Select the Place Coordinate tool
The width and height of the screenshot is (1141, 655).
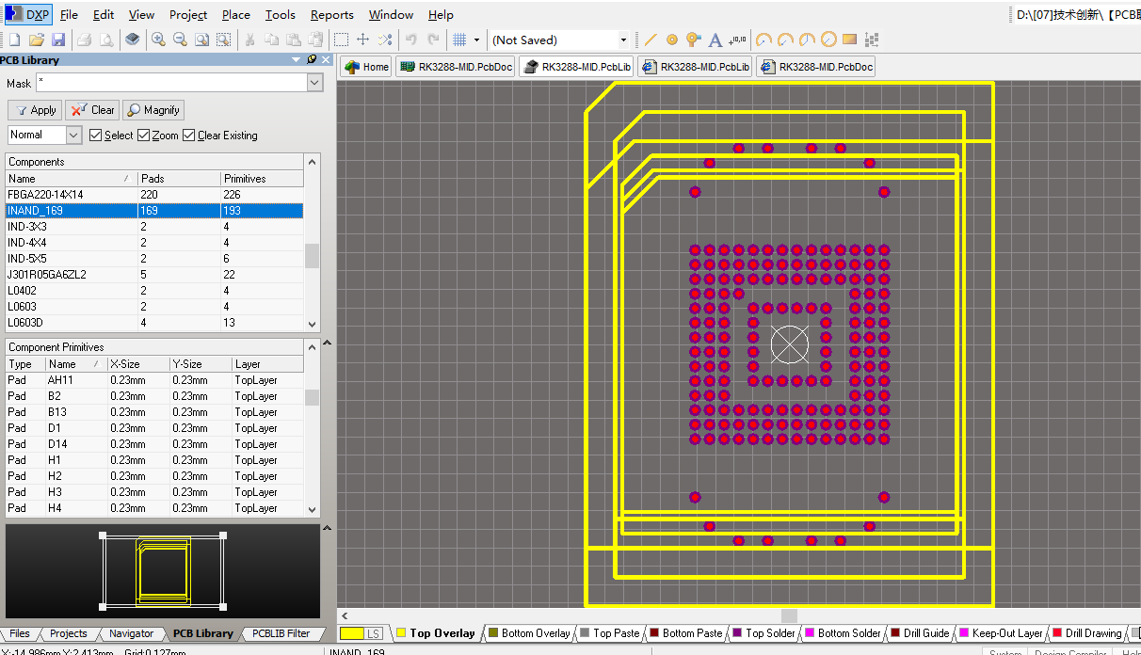(737, 40)
